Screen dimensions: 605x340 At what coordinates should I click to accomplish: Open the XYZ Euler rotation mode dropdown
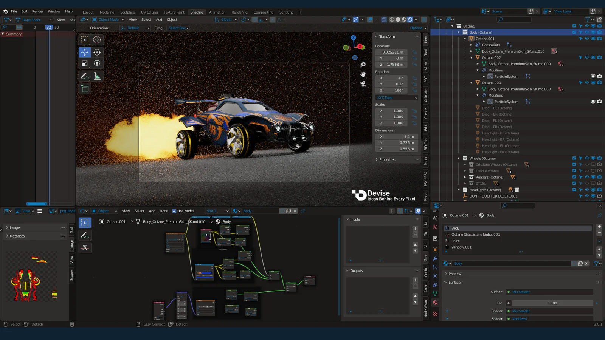coord(397,97)
